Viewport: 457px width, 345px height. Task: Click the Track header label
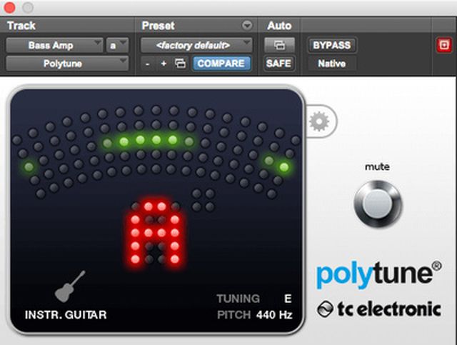[x=21, y=26]
